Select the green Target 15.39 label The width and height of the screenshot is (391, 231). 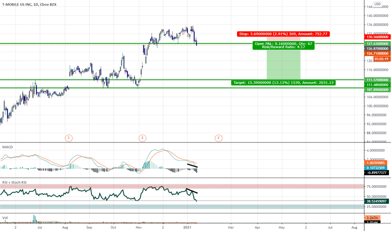tap(283, 83)
